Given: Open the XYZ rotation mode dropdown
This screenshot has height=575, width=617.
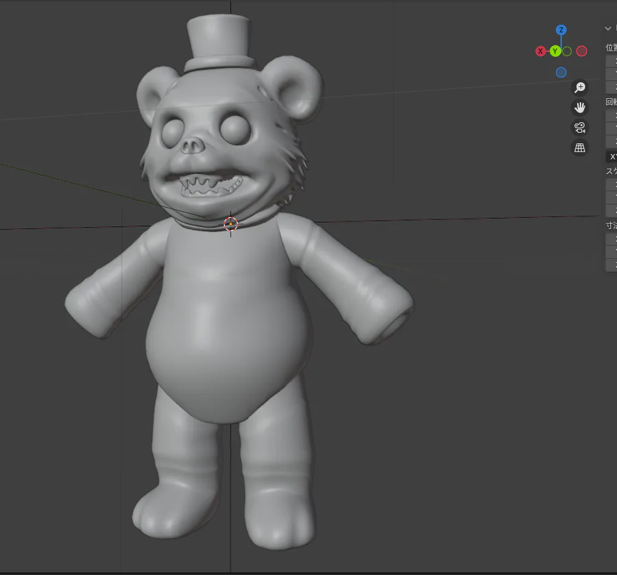Looking at the screenshot, I should click(611, 156).
